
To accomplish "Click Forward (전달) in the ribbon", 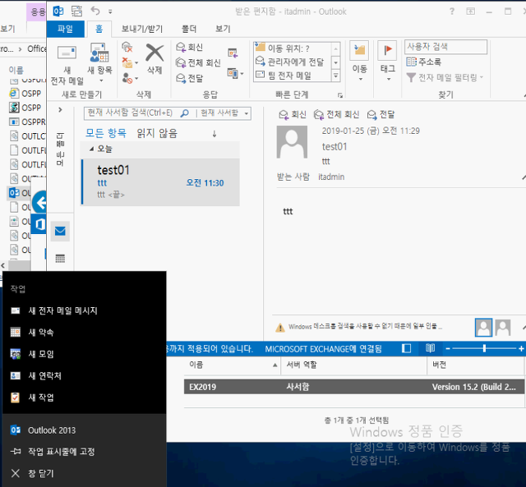I will (x=190, y=79).
